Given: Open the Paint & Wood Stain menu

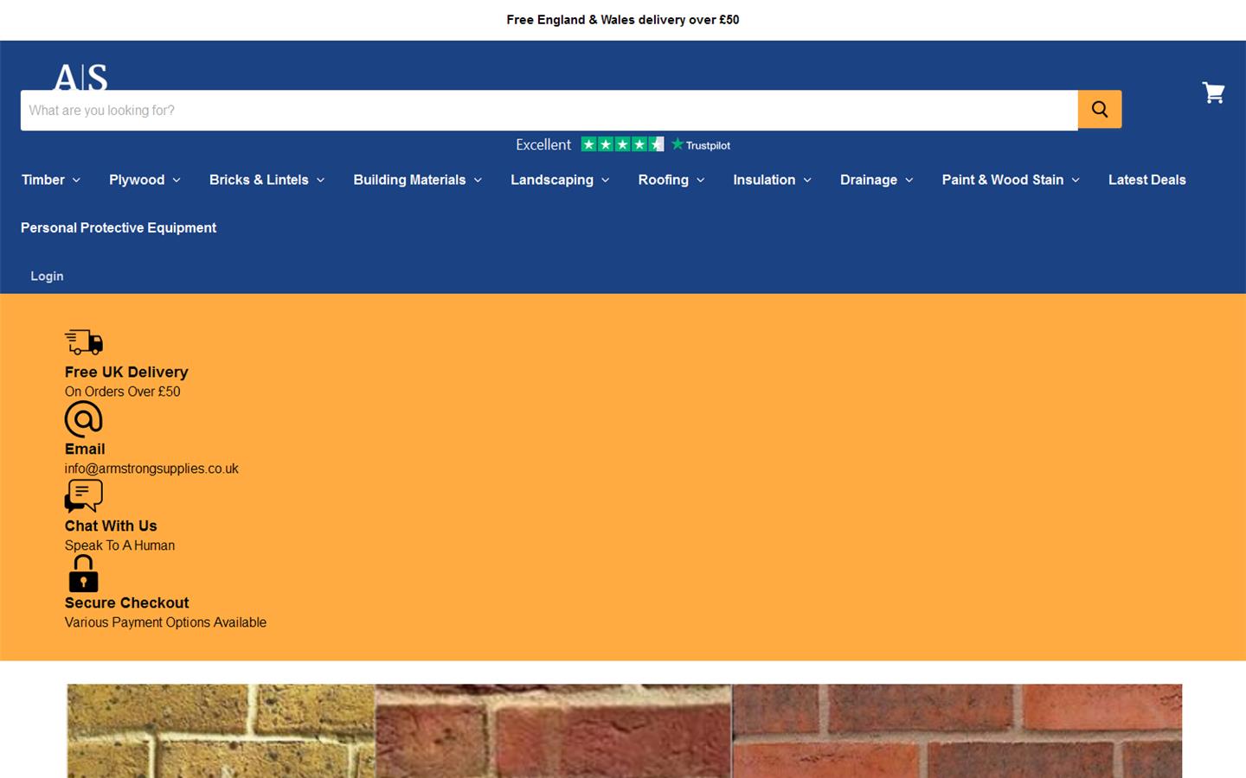Looking at the screenshot, I should tap(1010, 180).
